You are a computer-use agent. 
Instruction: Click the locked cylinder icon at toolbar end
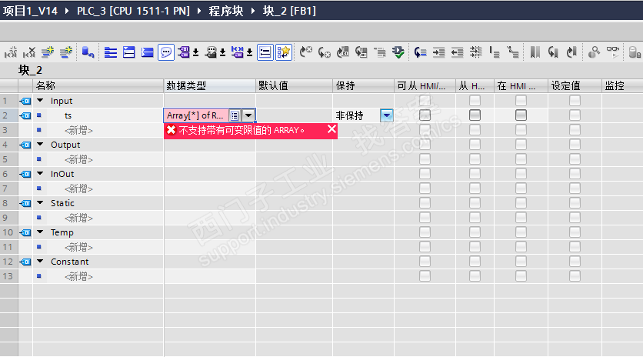click(x=635, y=52)
